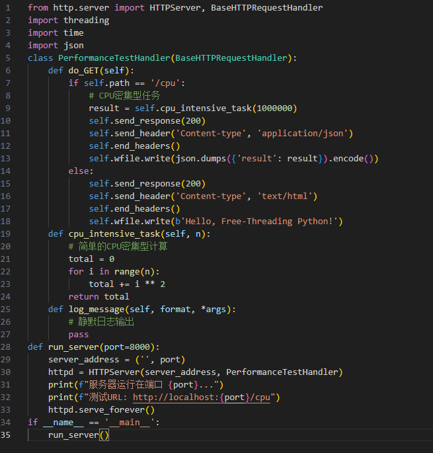Click the json module name on line 4
Viewport: 433px width, 453px height.
(73, 45)
